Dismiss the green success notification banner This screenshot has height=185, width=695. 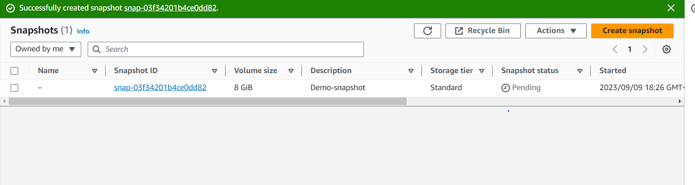pyautogui.click(x=671, y=8)
